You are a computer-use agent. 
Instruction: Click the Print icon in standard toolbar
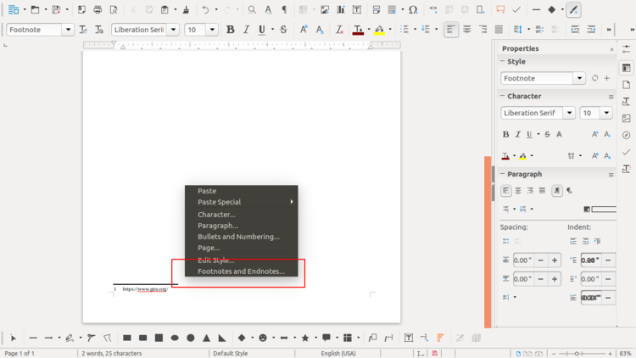tap(98, 10)
